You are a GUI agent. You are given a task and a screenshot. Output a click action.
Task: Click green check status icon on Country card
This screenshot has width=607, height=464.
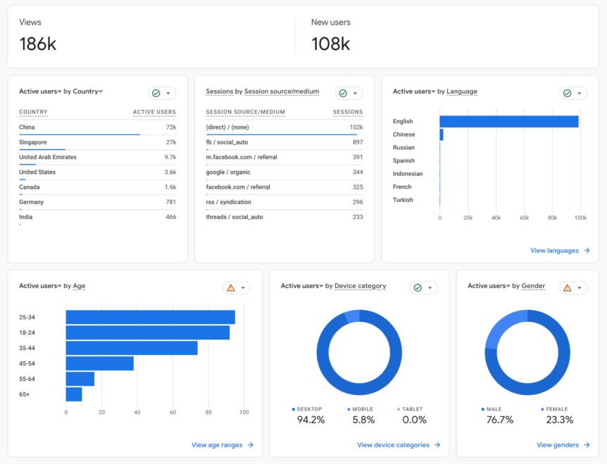(x=156, y=93)
